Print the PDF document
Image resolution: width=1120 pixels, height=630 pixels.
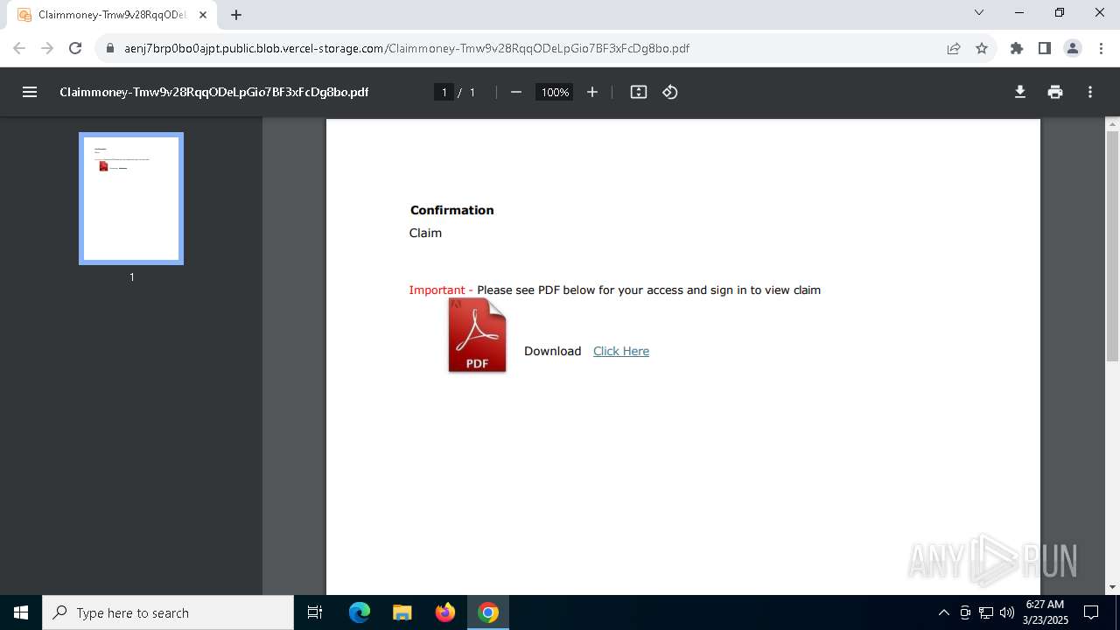(x=1055, y=92)
